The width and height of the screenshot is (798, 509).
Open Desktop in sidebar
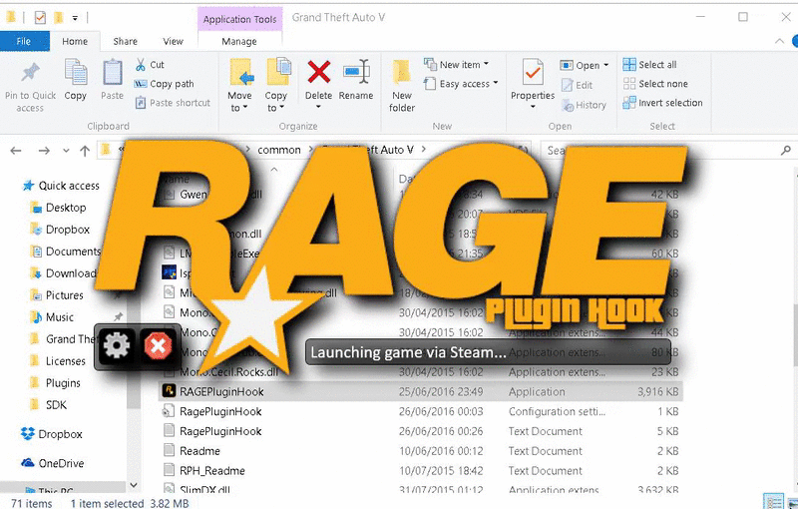click(x=58, y=208)
